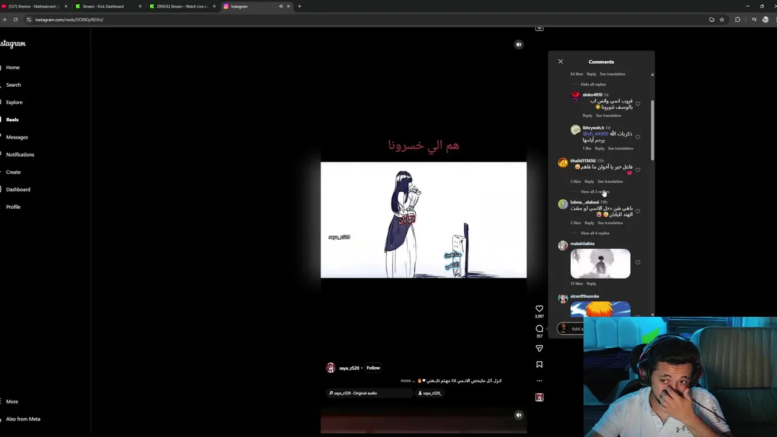Open a new browser tab
This screenshot has width=777, height=437.
tap(299, 6)
